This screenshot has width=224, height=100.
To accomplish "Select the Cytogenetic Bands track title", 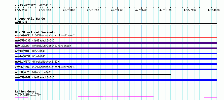I will pyautogui.click(x=30, y=19).
